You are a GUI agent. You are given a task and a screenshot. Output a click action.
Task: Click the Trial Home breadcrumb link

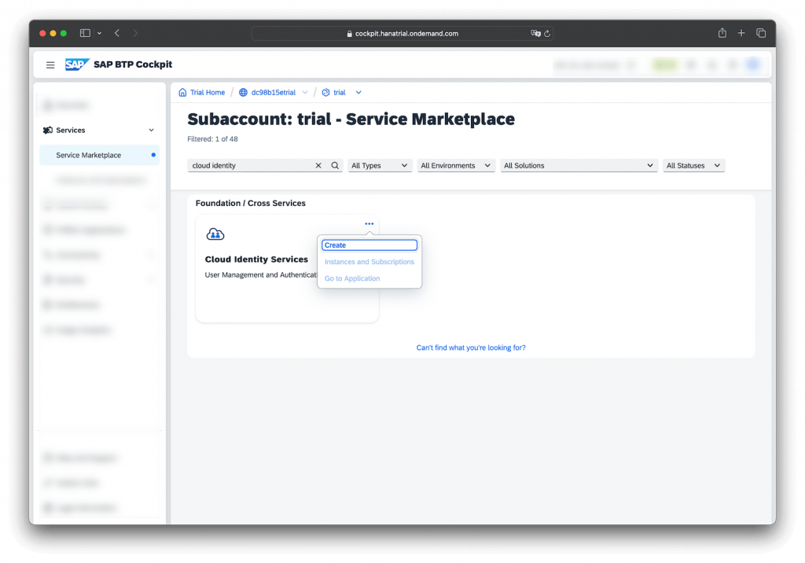(208, 93)
